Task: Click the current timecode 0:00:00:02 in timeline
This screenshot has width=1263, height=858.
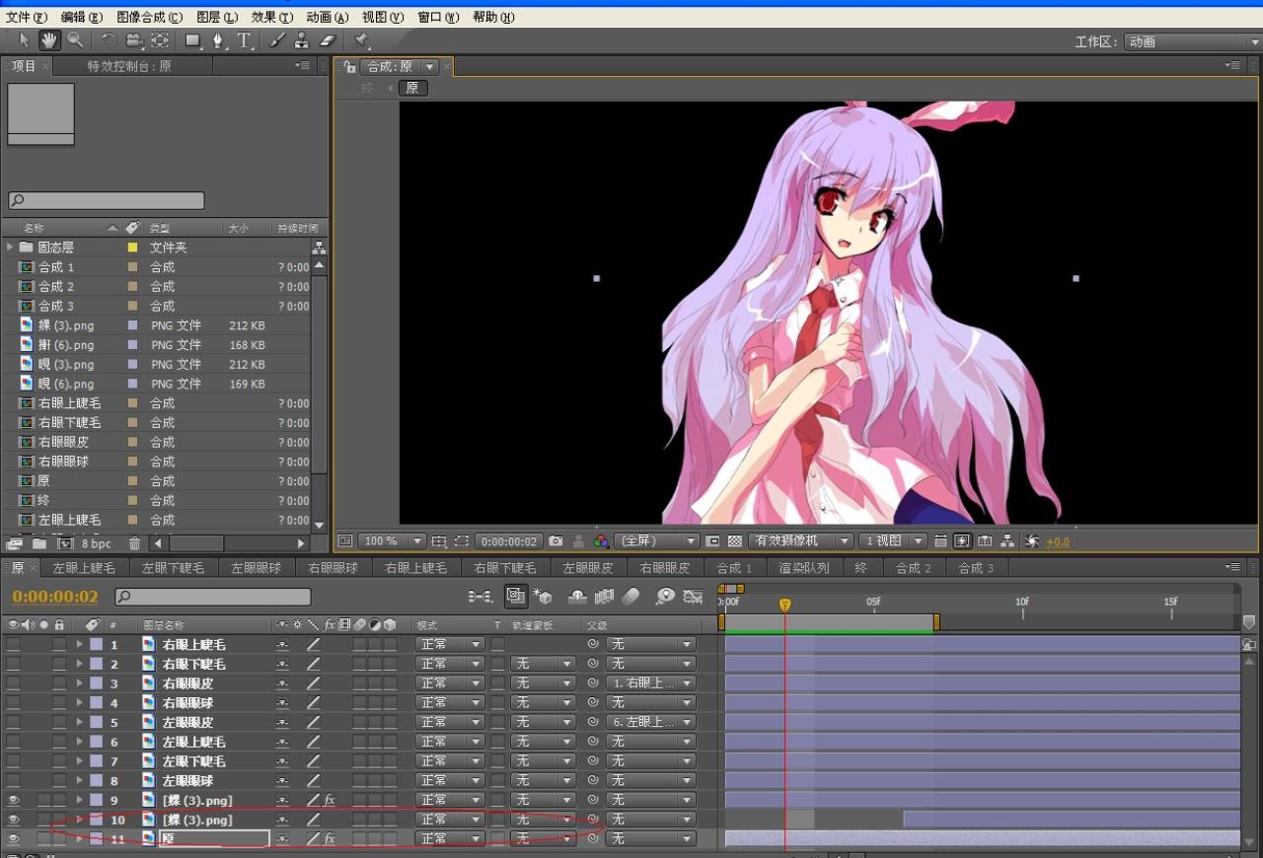Action: pyautogui.click(x=56, y=597)
